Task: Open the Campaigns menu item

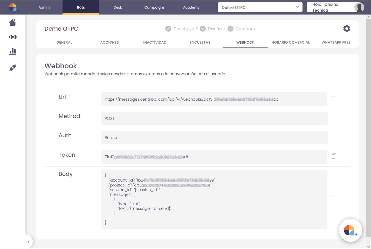Action: 154,7
